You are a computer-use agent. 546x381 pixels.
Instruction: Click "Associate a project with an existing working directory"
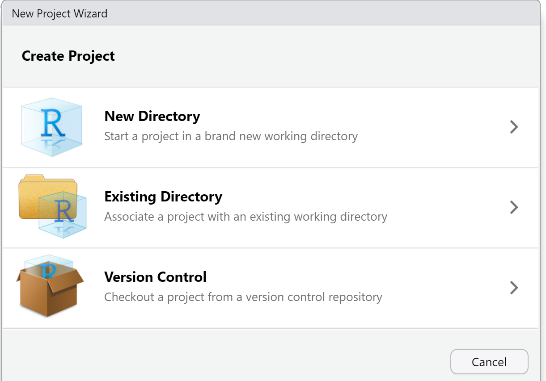(x=245, y=217)
